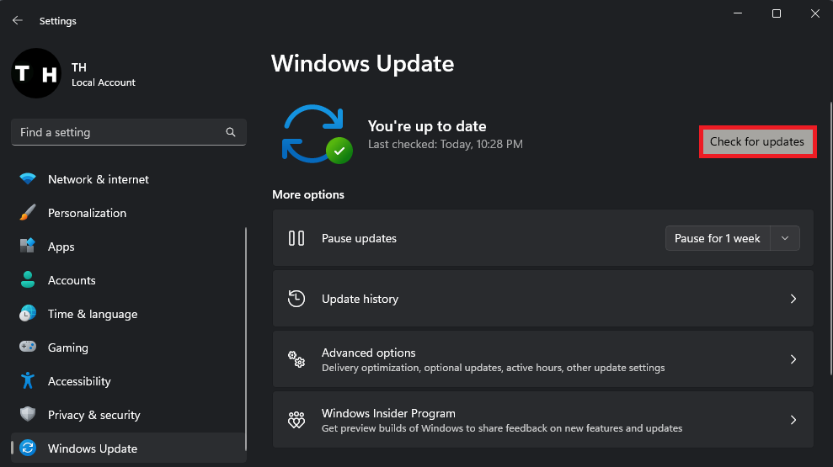
Task: Expand pause duration dropdown arrow
Action: pyautogui.click(x=785, y=238)
